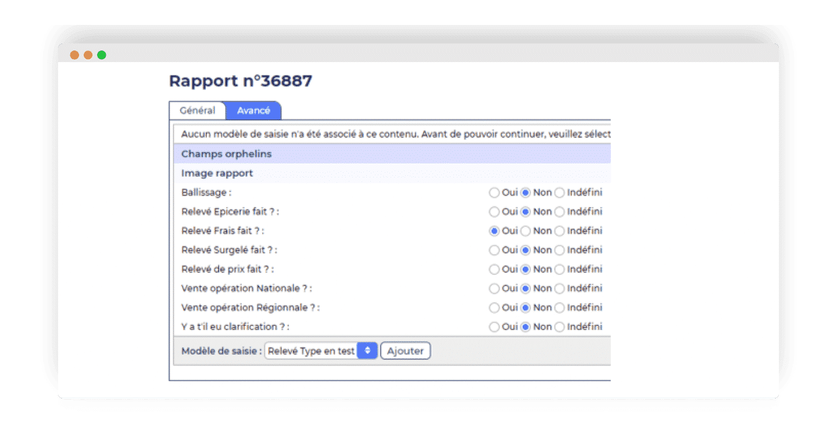Screen dimensions: 837x442
Task: Set Ballissage to Oui
Action: coord(494,193)
